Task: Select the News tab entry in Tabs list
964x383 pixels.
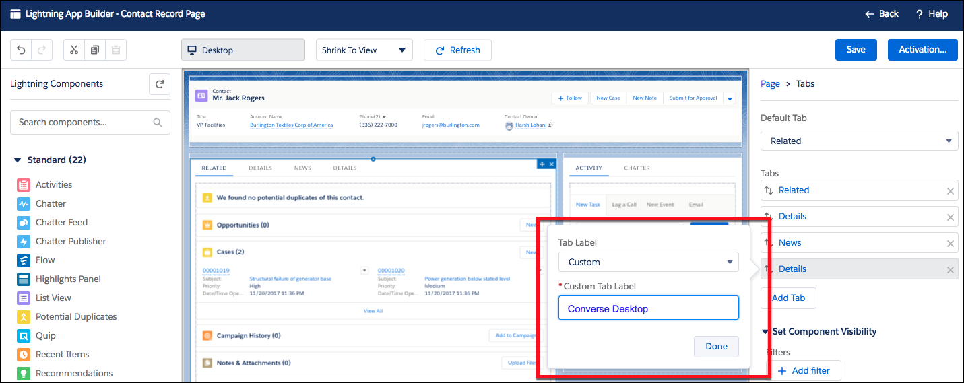Action: coord(859,243)
